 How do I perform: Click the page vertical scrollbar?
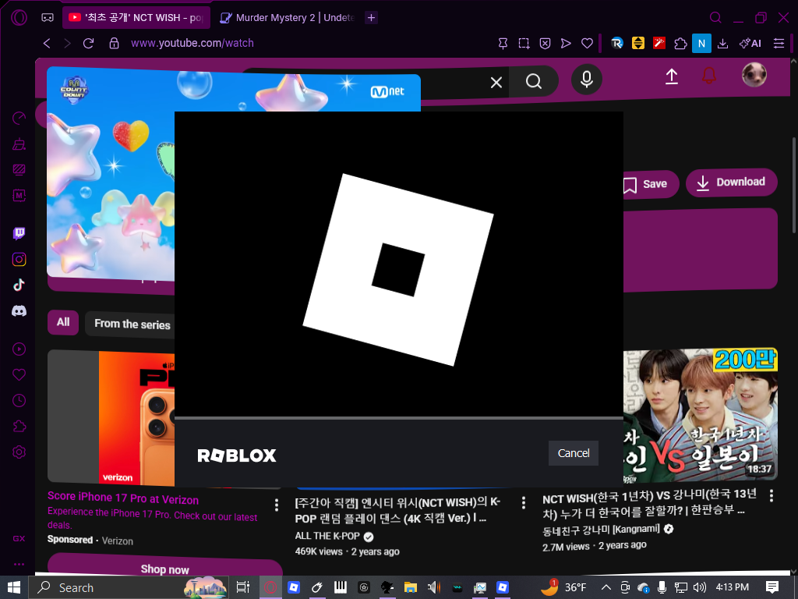pos(793,185)
